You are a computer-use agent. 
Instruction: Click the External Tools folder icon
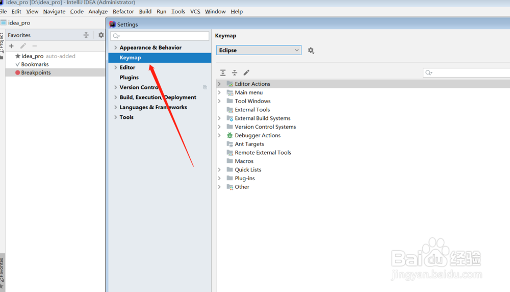[x=230, y=110]
